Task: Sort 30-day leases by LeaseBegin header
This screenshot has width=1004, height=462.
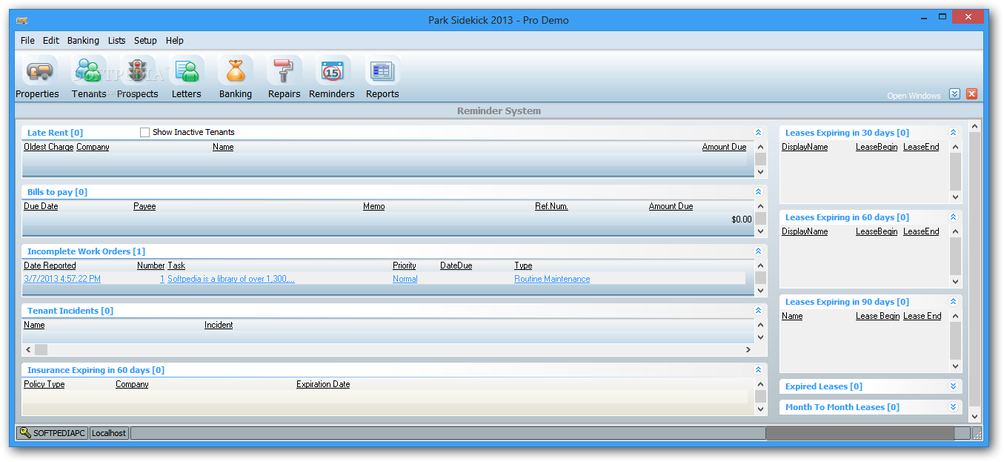Action: 877,147
